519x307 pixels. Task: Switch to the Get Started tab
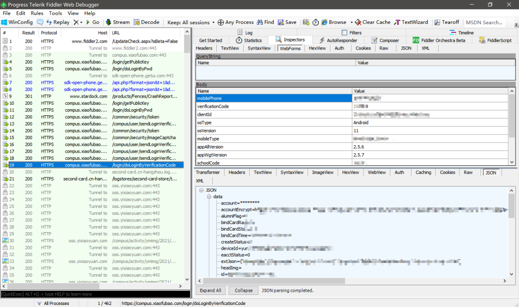pyautogui.click(x=210, y=40)
